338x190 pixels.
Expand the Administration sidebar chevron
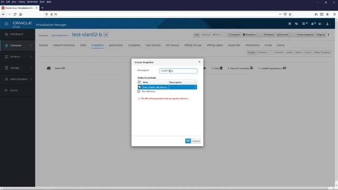(x=31, y=79)
